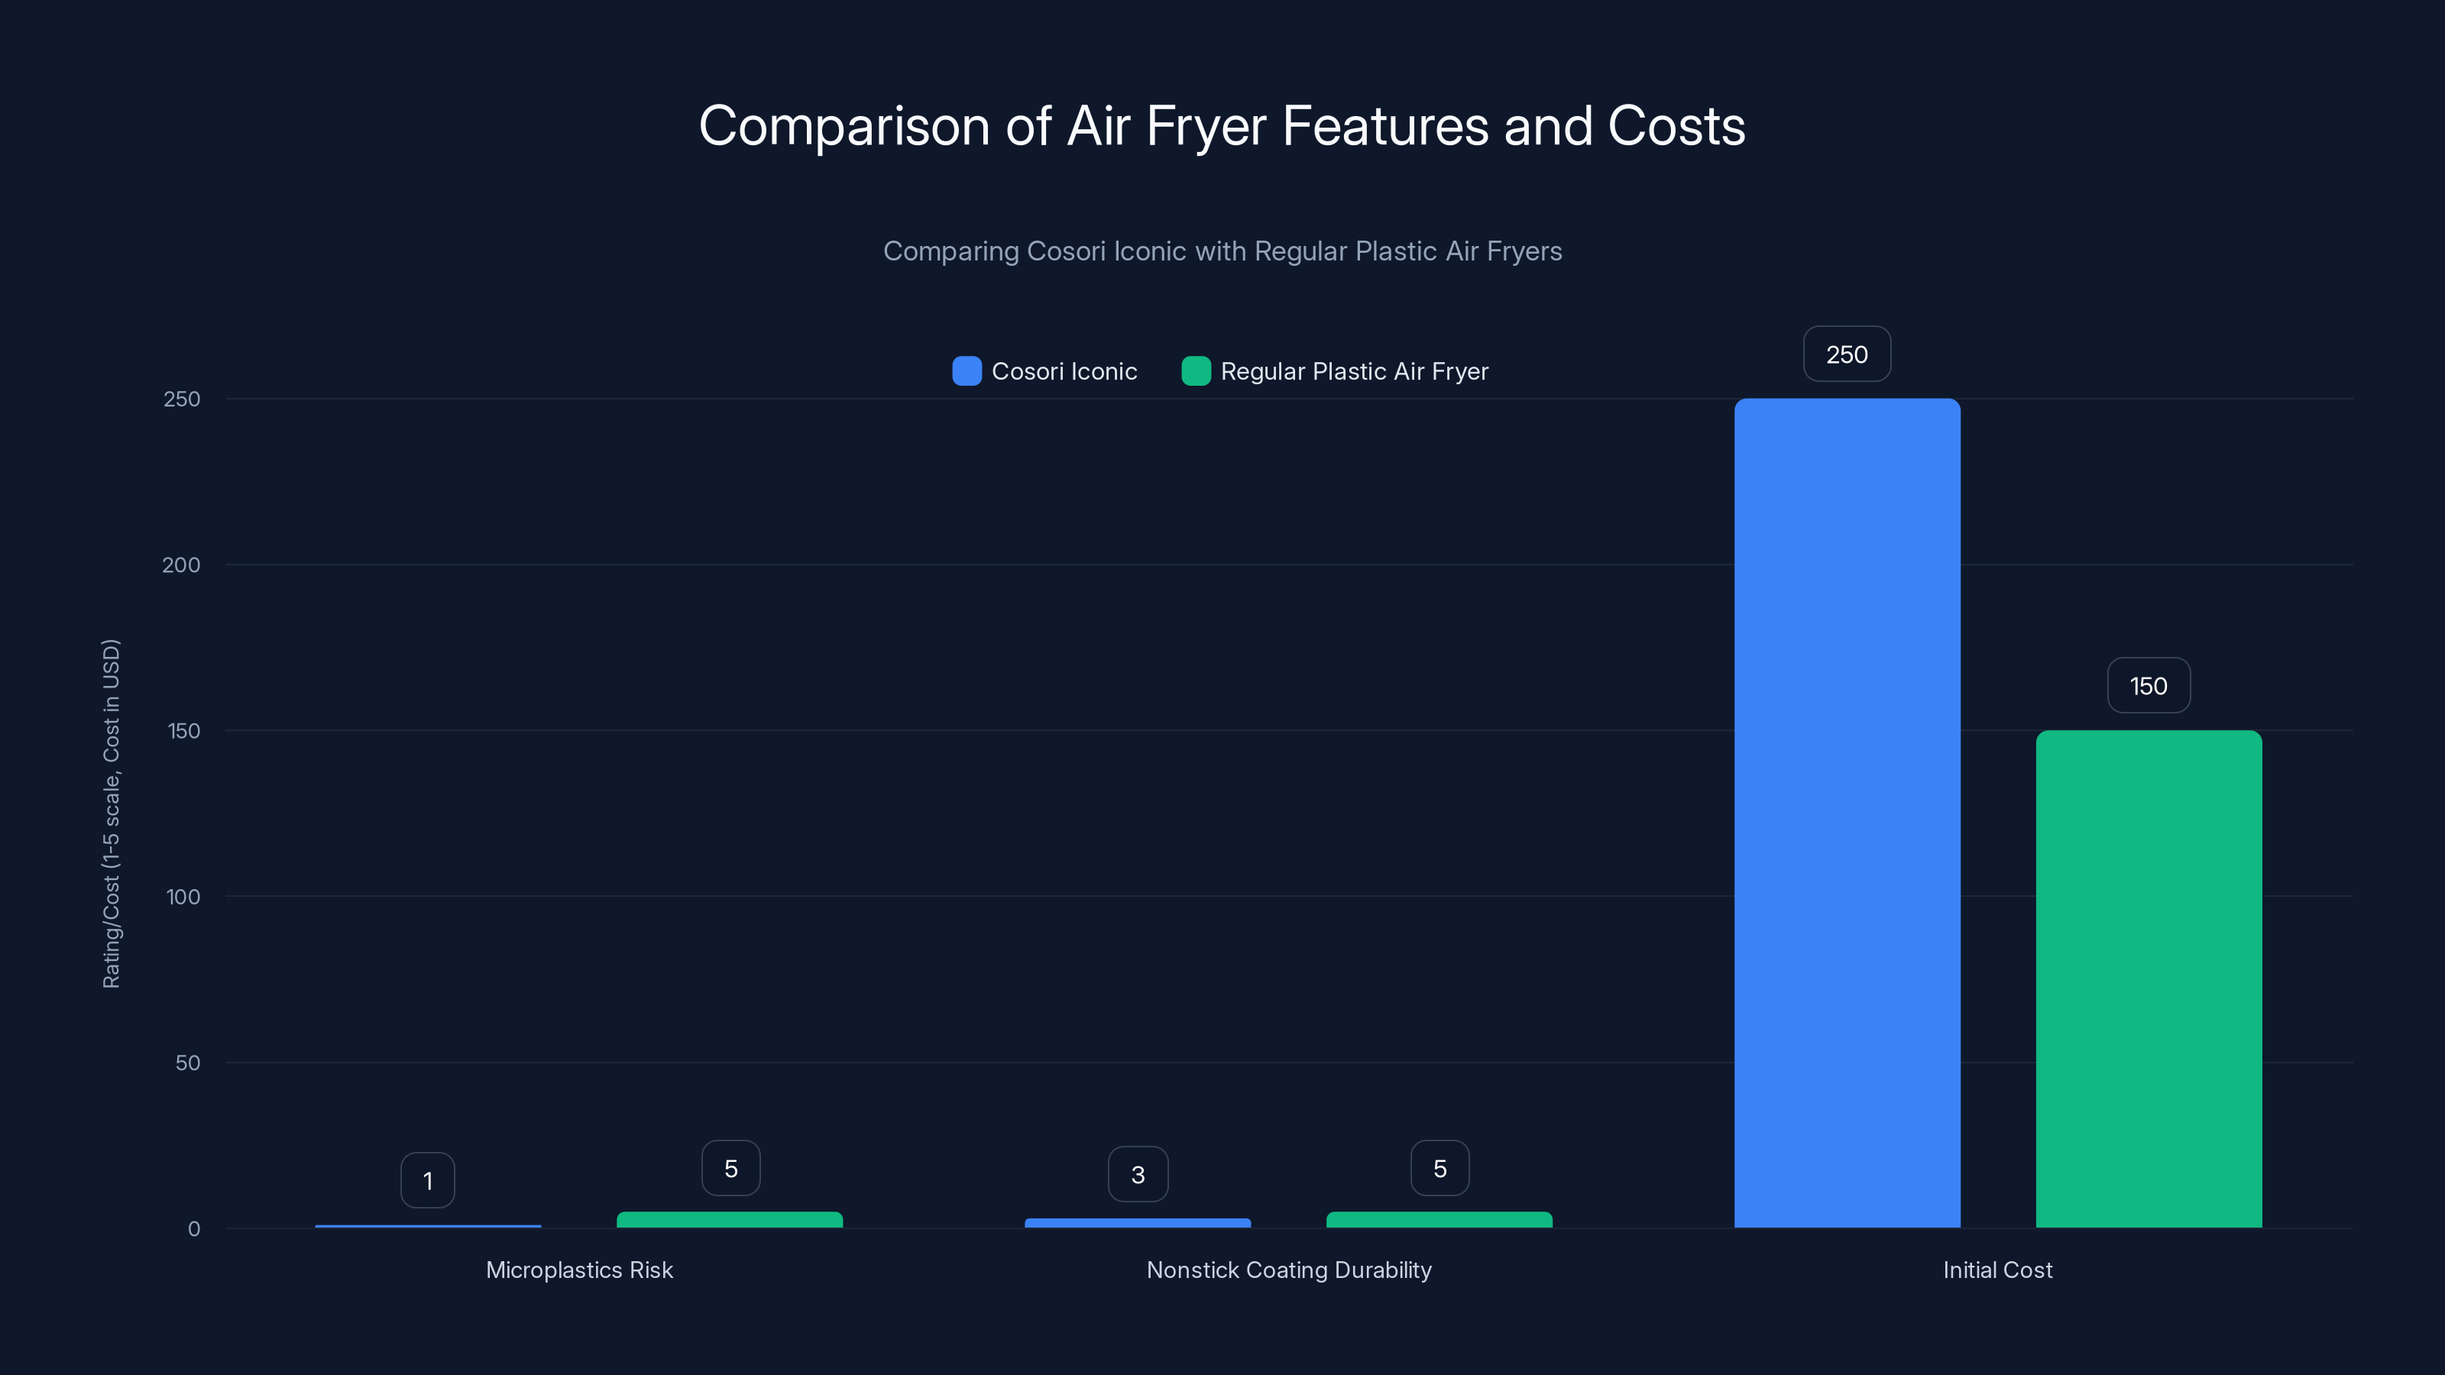2445x1375 pixels.
Task: Click the Initial Cost category label
Action: (x=1997, y=1270)
